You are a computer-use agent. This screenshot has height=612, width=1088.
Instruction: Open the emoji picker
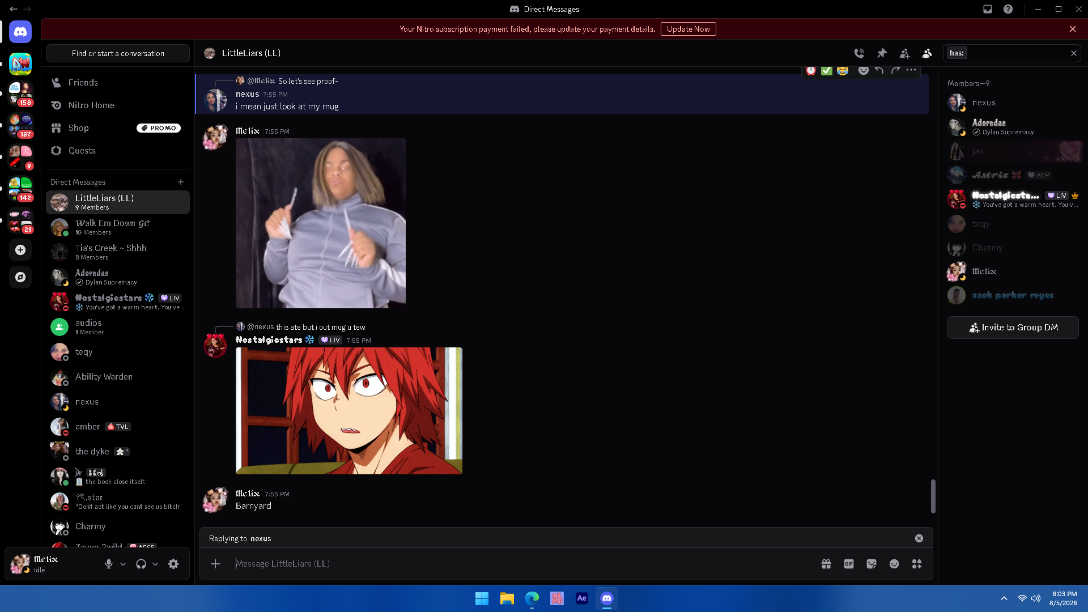pyautogui.click(x=894, y=564)
